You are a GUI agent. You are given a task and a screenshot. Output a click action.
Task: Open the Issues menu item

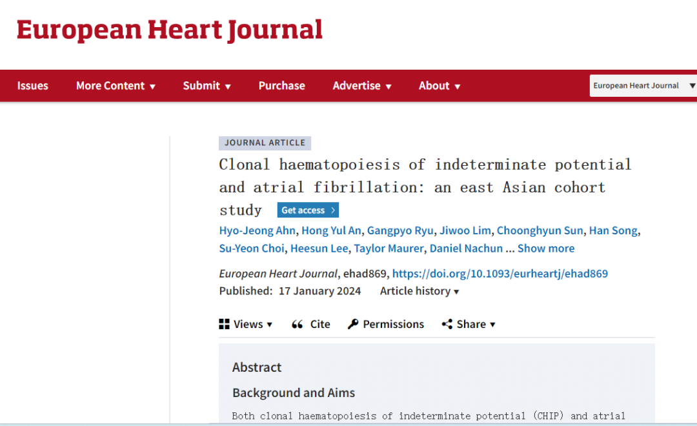point(32,85)
